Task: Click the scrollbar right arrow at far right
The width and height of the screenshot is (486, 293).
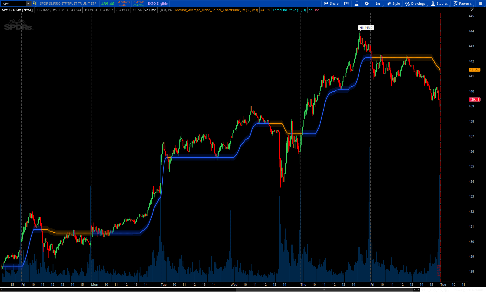Action: pyautogui.click(x=419, y=290)
